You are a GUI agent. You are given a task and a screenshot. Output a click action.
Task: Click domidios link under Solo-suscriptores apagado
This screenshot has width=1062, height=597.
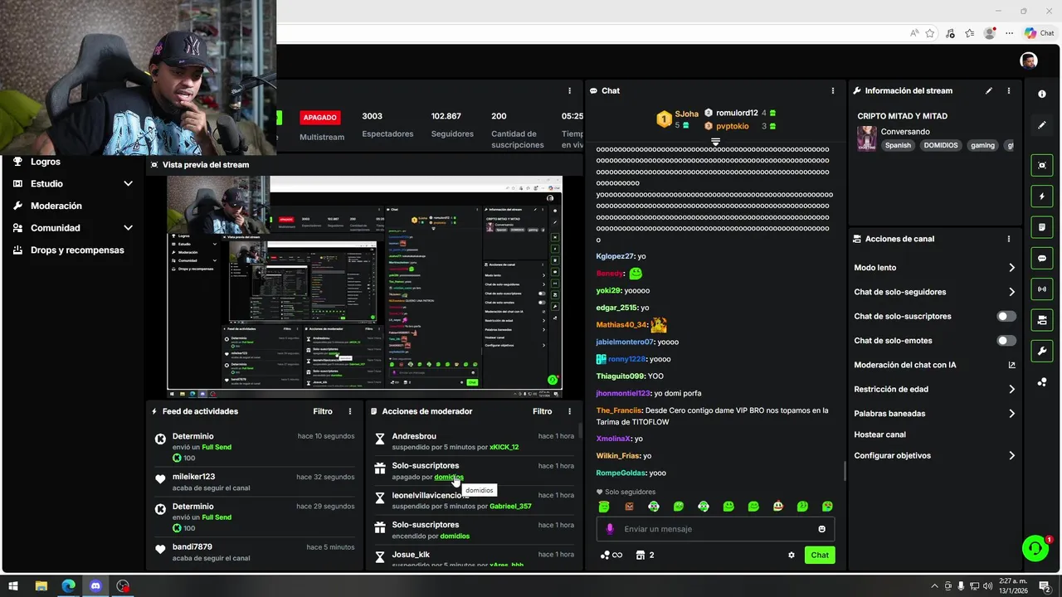coord(449,477)
